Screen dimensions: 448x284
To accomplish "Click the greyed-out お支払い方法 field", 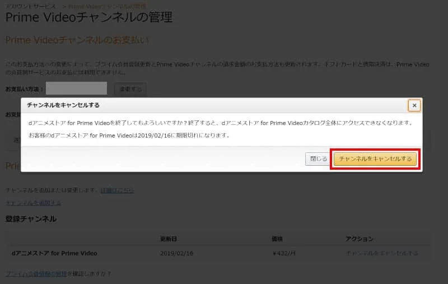I will [76, 89].
